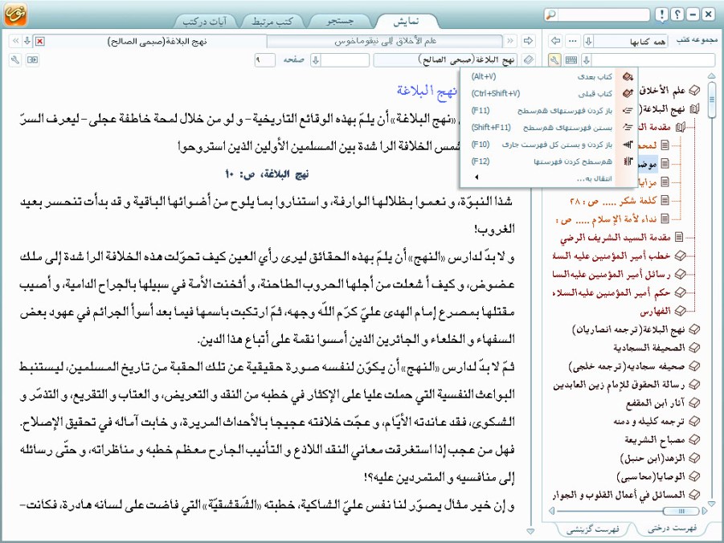The height and width of the screenshot is (543, 724).
Task: Click the book icon of الفهارس
Action: tap(680, 311)
